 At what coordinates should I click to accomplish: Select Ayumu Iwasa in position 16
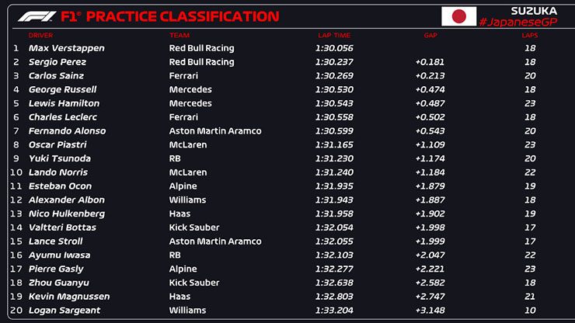[59, 255]
